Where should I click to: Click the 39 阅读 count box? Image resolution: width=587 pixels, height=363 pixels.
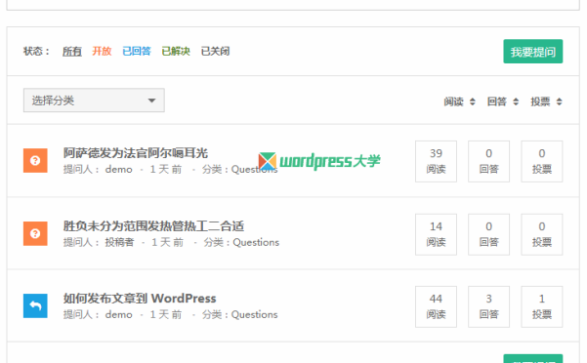click(x=436, y=162)
